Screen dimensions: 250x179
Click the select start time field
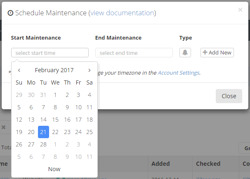tap(50, 53)
